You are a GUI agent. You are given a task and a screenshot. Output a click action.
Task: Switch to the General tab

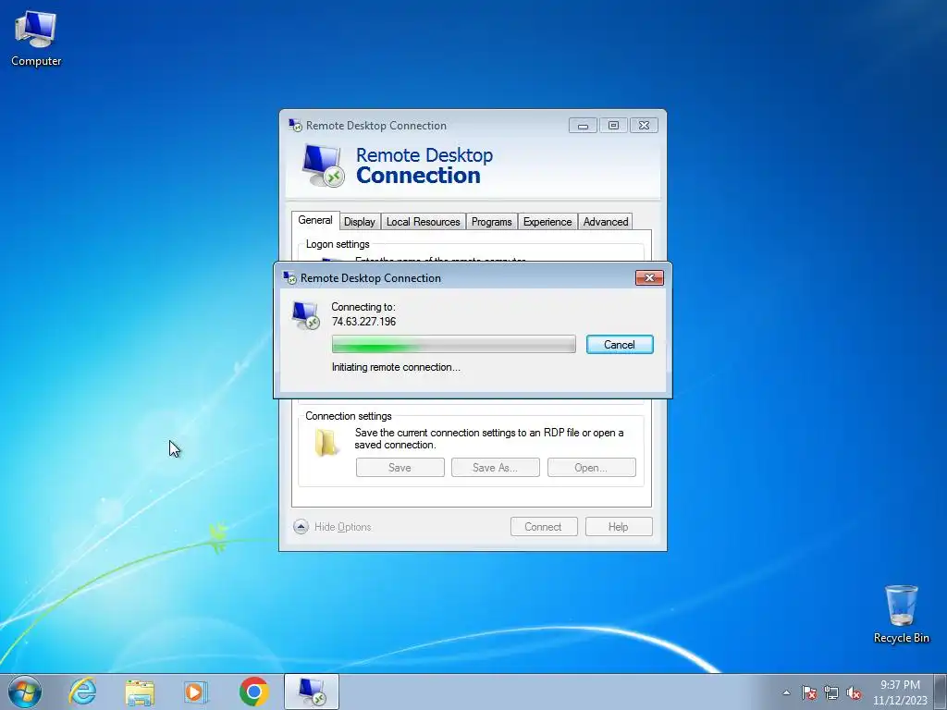click(315, 220)
